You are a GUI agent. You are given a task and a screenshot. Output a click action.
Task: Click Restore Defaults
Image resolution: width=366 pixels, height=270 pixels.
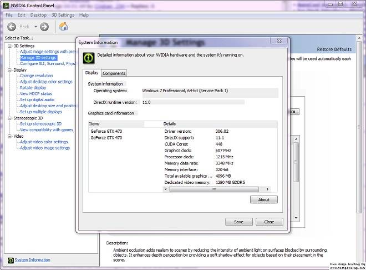pos(334,49)
